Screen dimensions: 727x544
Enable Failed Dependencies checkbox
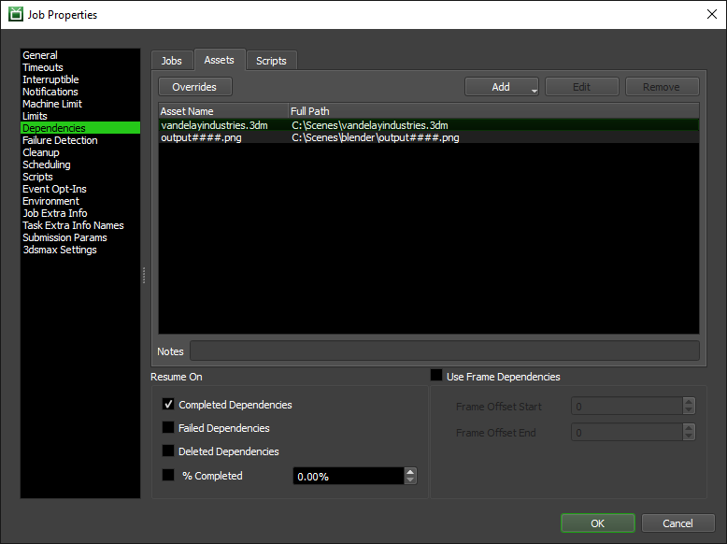[x=168, y=428]
